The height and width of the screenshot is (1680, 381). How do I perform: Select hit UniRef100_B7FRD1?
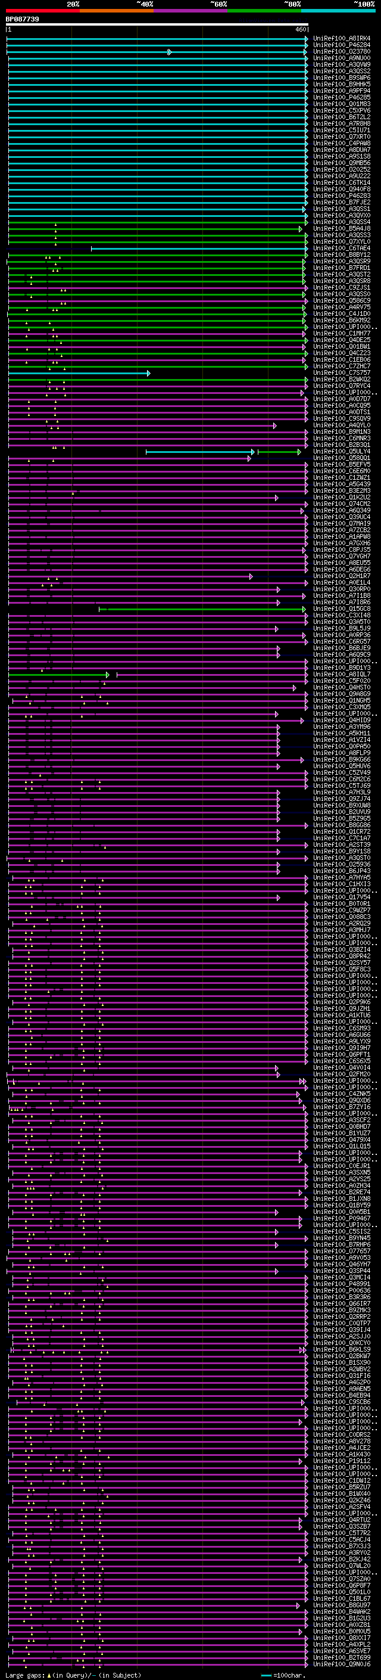pos(342,268)
